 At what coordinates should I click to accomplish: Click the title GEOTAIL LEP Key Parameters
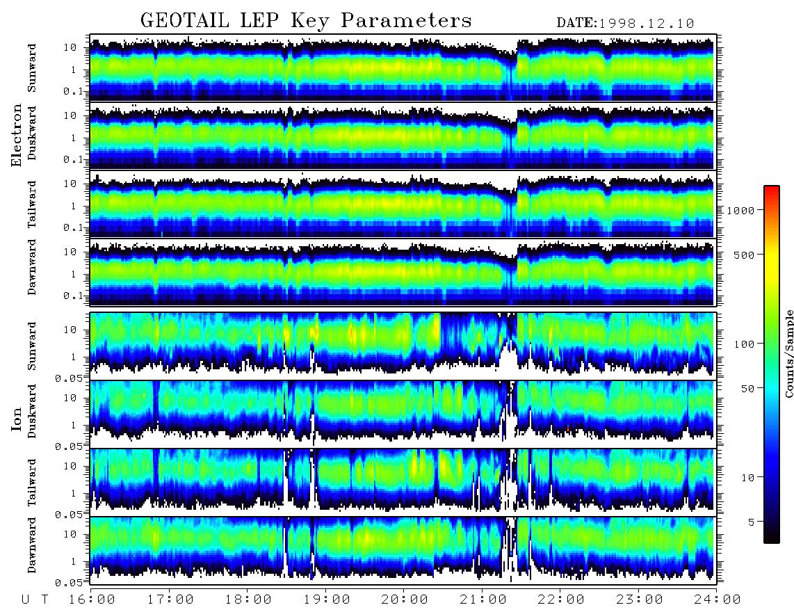coord(306,22)
